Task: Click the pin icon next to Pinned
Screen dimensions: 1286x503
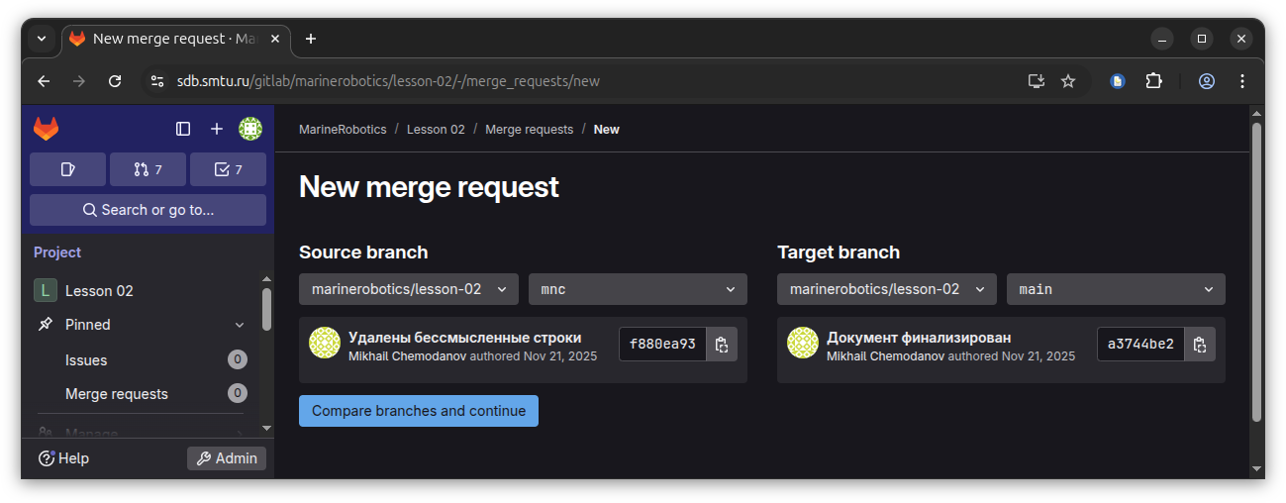Action: click(x=46, y=325)
